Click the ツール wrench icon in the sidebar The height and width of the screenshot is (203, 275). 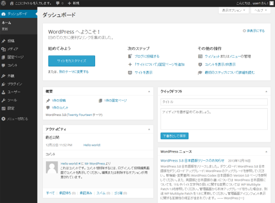click(3, 100)
